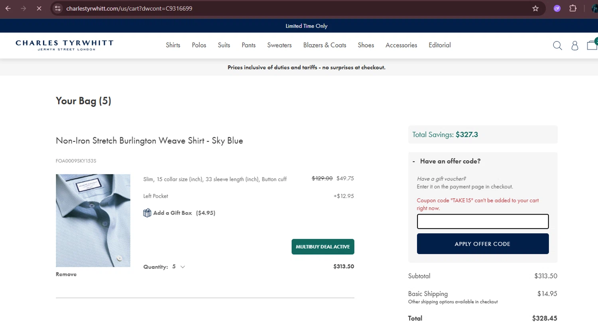Screen dimensions: 598x330
Task: Click the Left Pocket option text
Action: coord(155,196)
